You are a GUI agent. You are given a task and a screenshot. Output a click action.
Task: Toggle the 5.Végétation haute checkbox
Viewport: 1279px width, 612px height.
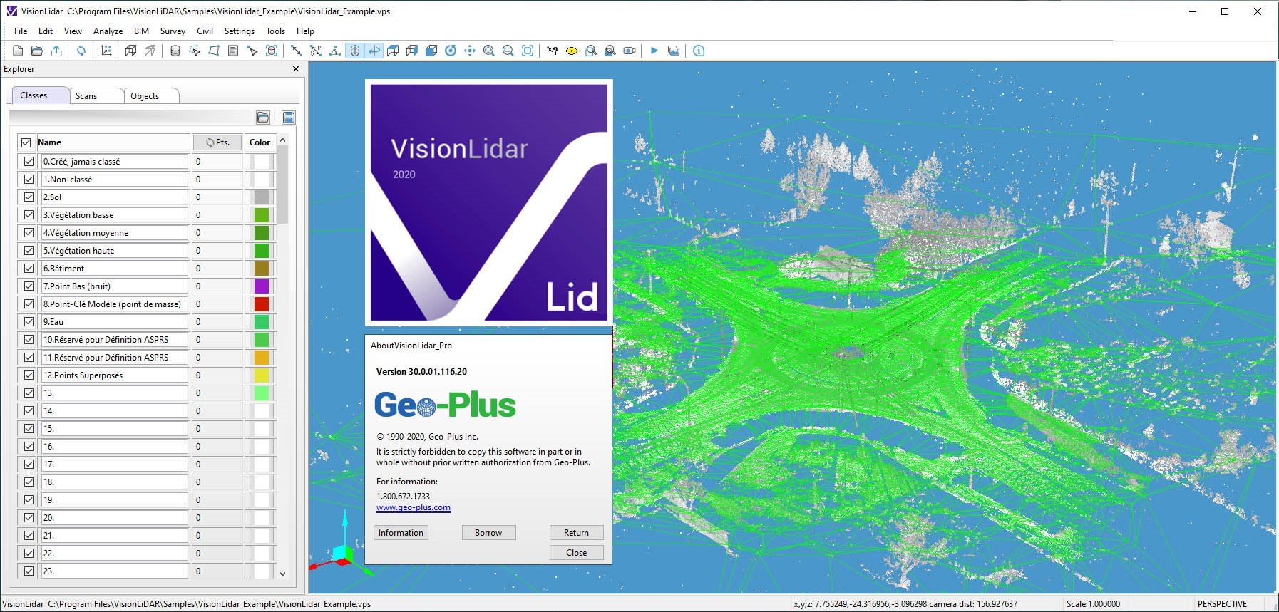click(x=29, y=251)
